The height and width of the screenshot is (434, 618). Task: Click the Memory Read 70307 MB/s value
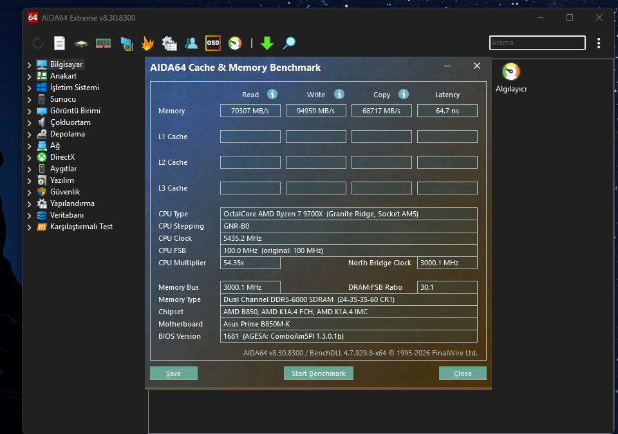tap(250, 111)
